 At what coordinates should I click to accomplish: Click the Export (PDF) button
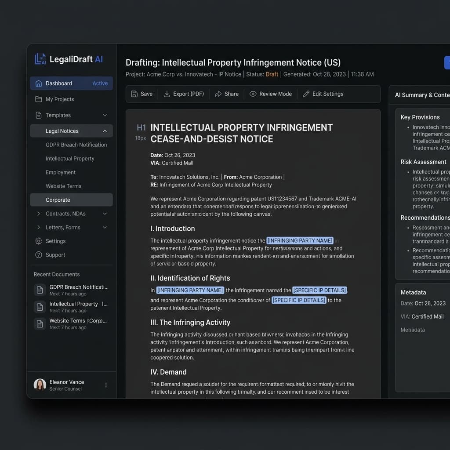point(184,94)
